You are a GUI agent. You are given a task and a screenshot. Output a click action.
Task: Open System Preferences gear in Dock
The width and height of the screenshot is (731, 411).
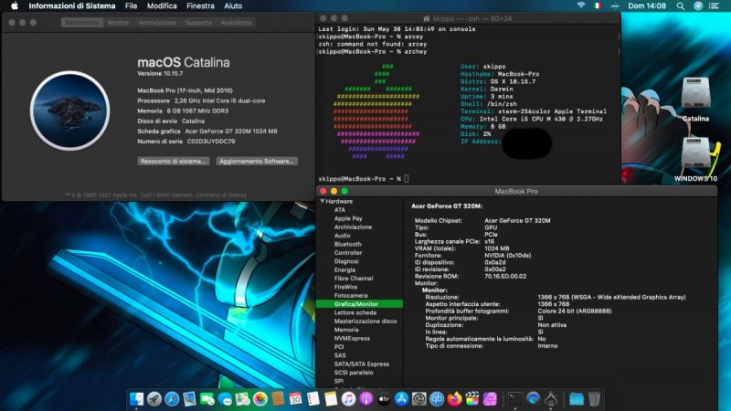(419, 399)
